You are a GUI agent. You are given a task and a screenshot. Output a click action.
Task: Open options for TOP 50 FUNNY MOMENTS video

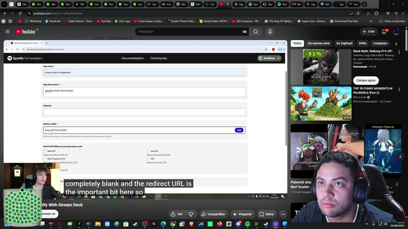[x=399, y=90]
